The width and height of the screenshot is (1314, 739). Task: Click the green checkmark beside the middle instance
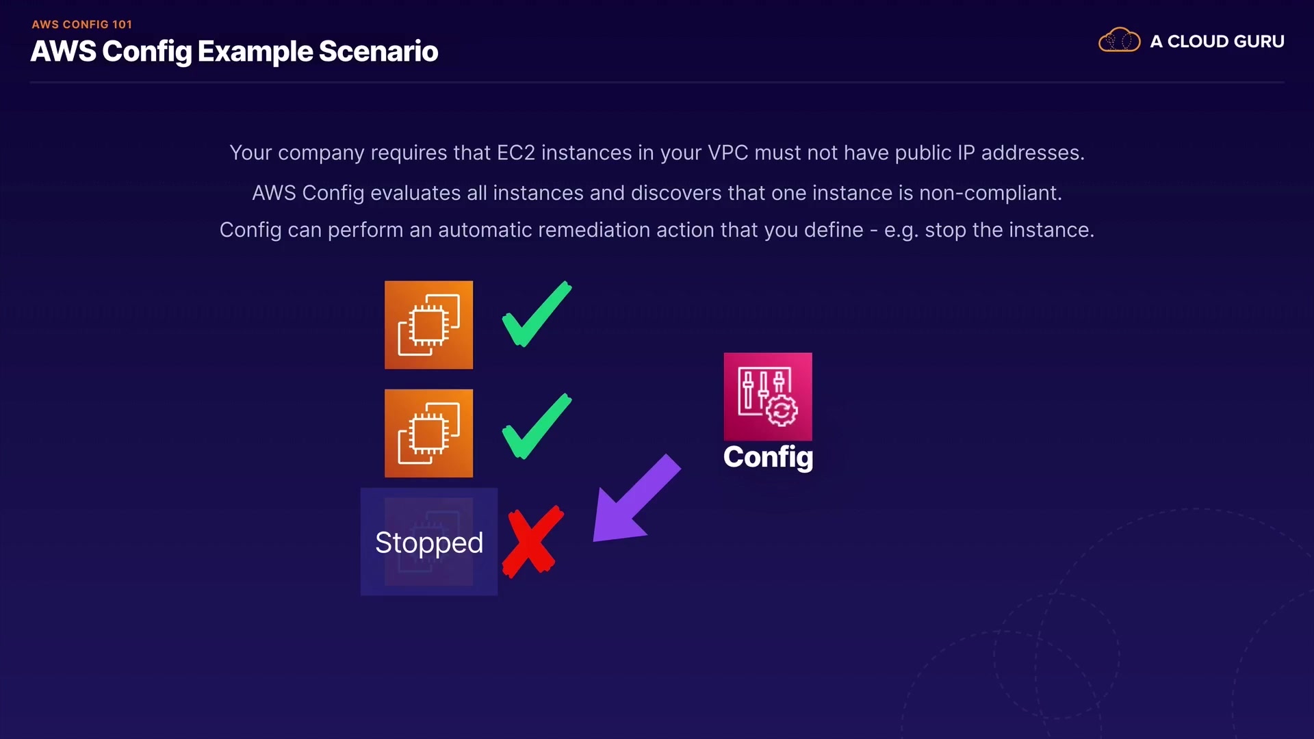pos(536,427)
